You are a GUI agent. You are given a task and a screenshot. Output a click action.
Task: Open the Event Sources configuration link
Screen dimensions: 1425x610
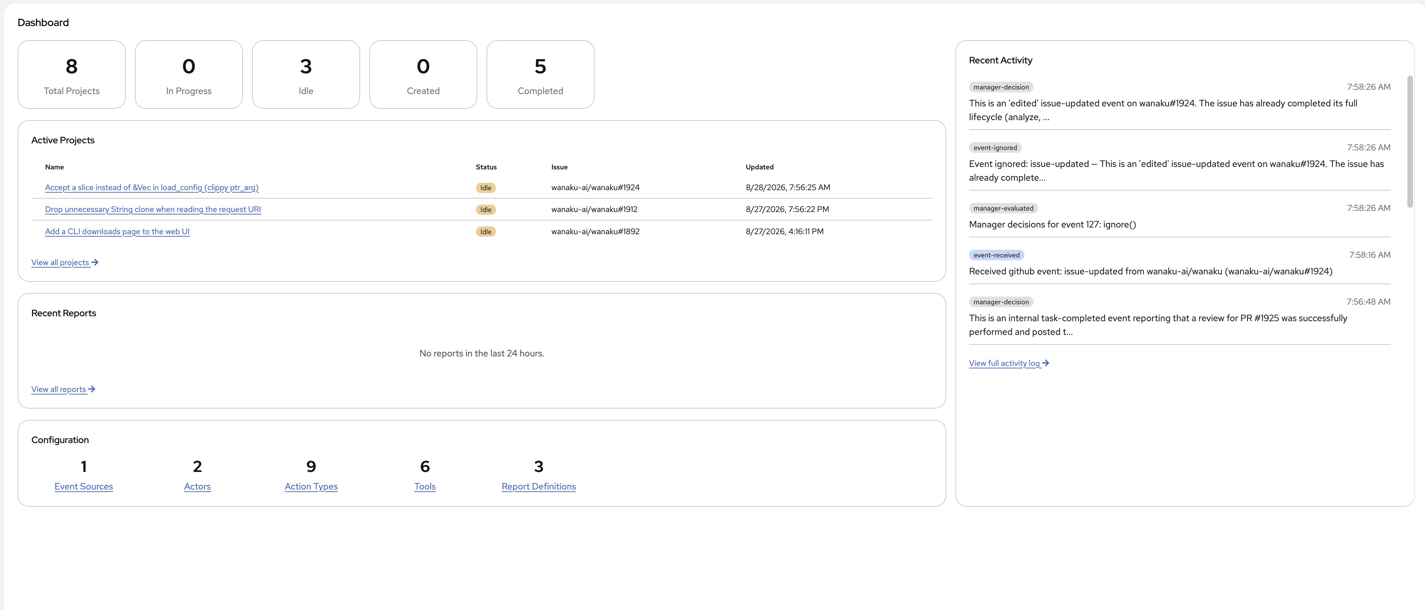(x=83, y=487)
